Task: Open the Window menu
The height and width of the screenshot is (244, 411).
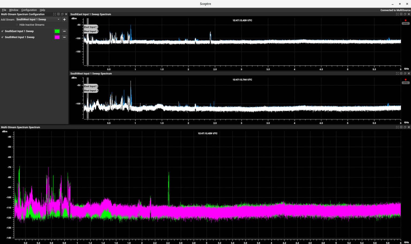Action: [14, 10]
